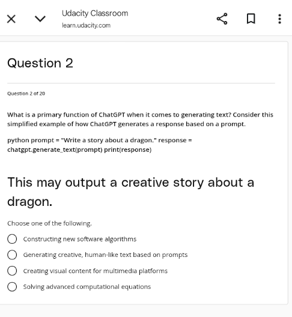Click the python code snippet text
The width and height of the screenshot is (292, 317).
click(x=100, y=145)
